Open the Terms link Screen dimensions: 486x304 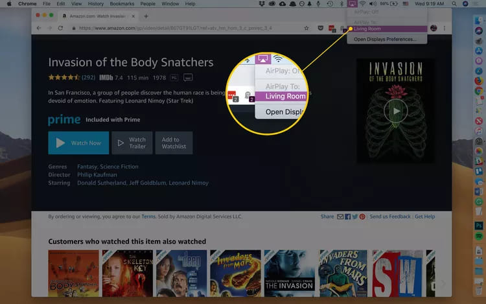tap(148, 216)
